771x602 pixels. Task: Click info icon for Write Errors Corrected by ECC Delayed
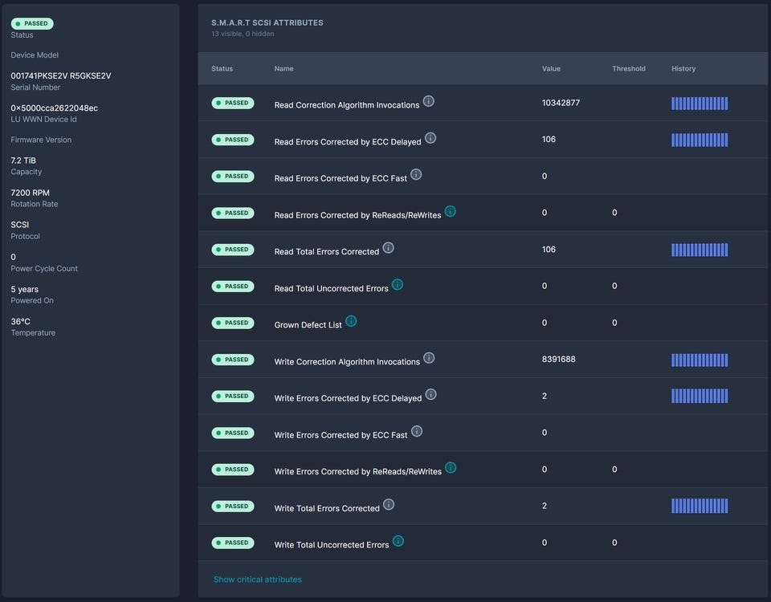[431, 394]
